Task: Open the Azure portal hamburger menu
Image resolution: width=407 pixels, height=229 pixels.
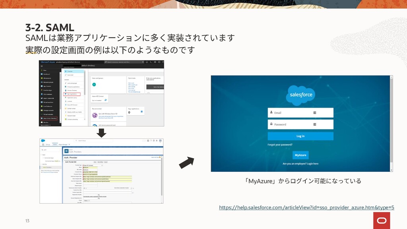Action: click(x=42, y=66)
